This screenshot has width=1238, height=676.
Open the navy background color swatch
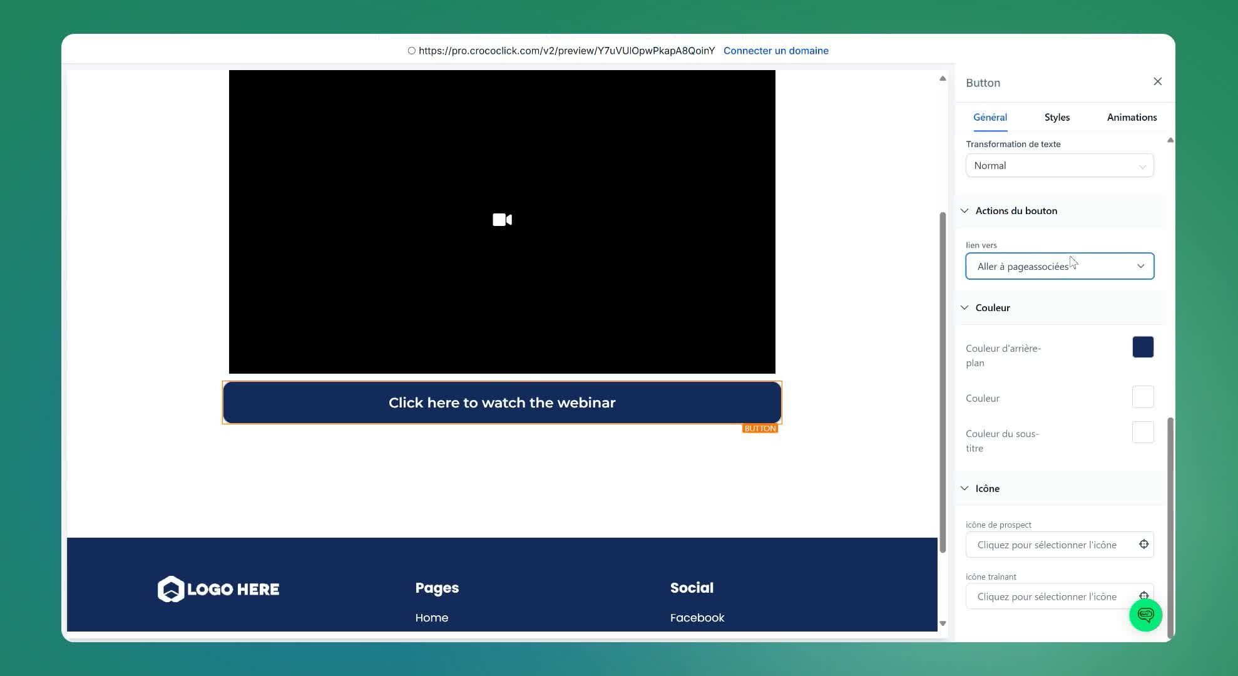click(1142, 347)
